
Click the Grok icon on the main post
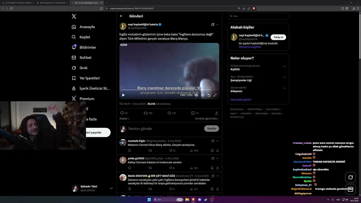pos(213,25)
